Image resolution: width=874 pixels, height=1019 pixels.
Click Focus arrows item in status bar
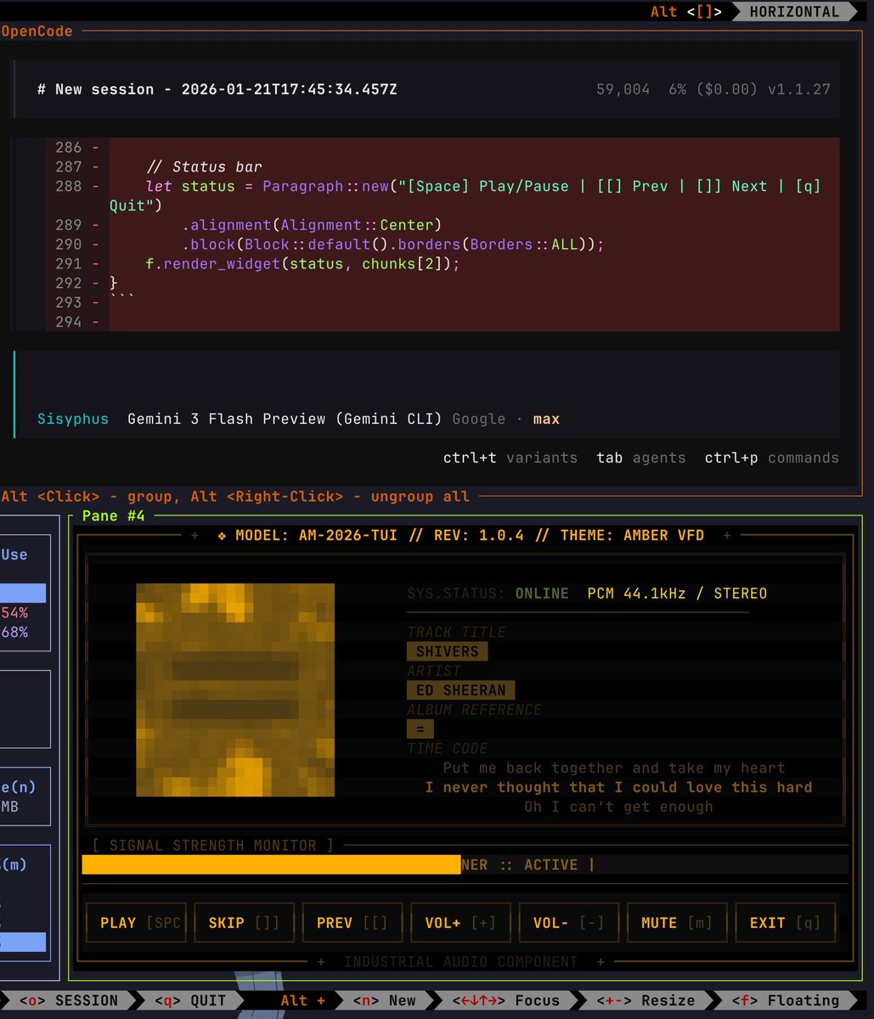[x=506, y=1000]
